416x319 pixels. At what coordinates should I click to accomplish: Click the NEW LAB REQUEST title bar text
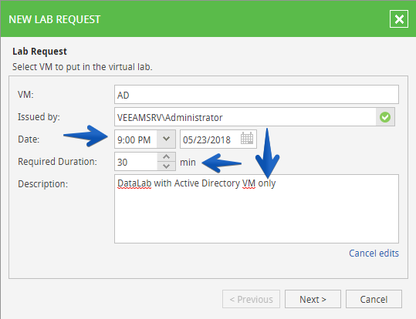(54, 19)
